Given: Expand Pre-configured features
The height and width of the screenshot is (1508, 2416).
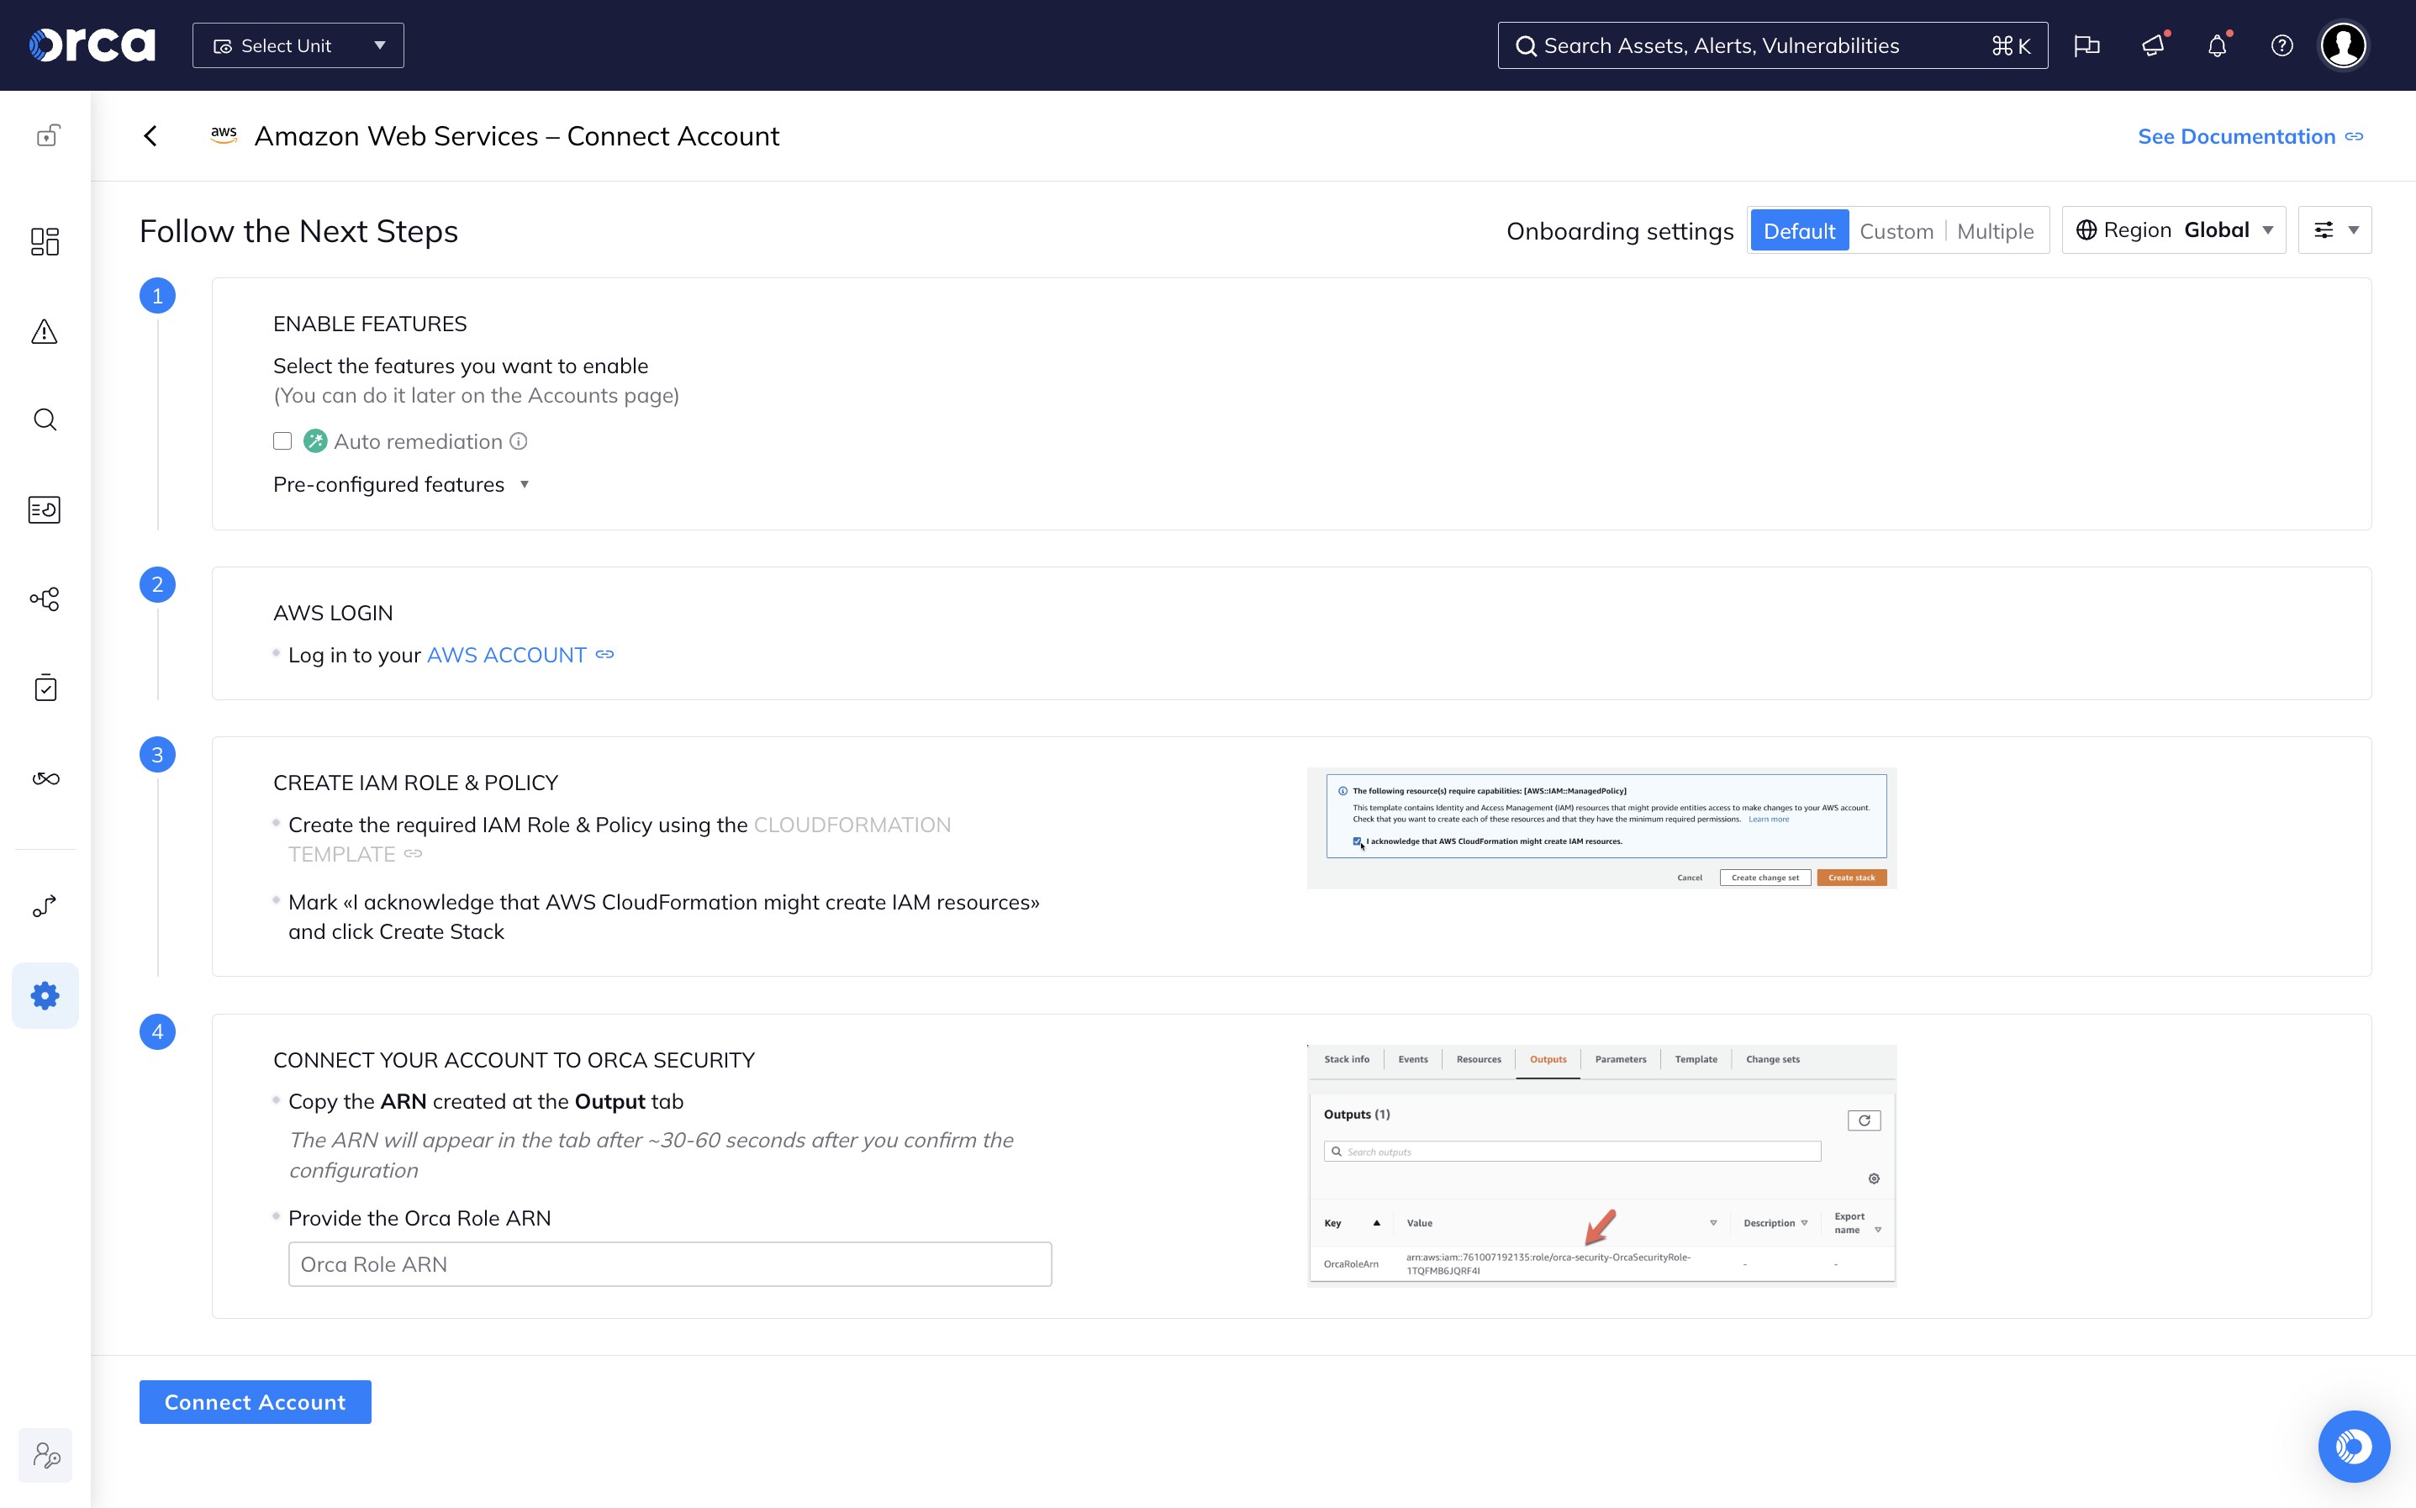Looking at the screenshot, I should [x=401, y=485].
